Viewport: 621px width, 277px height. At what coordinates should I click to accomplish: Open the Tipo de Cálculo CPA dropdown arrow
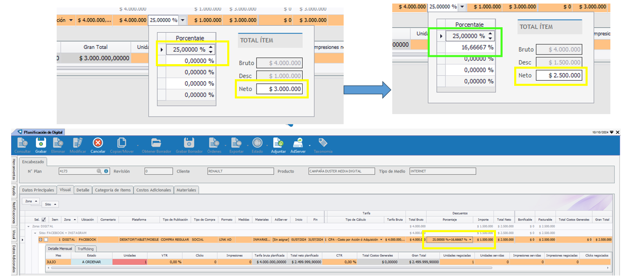[x=382, y=239]
